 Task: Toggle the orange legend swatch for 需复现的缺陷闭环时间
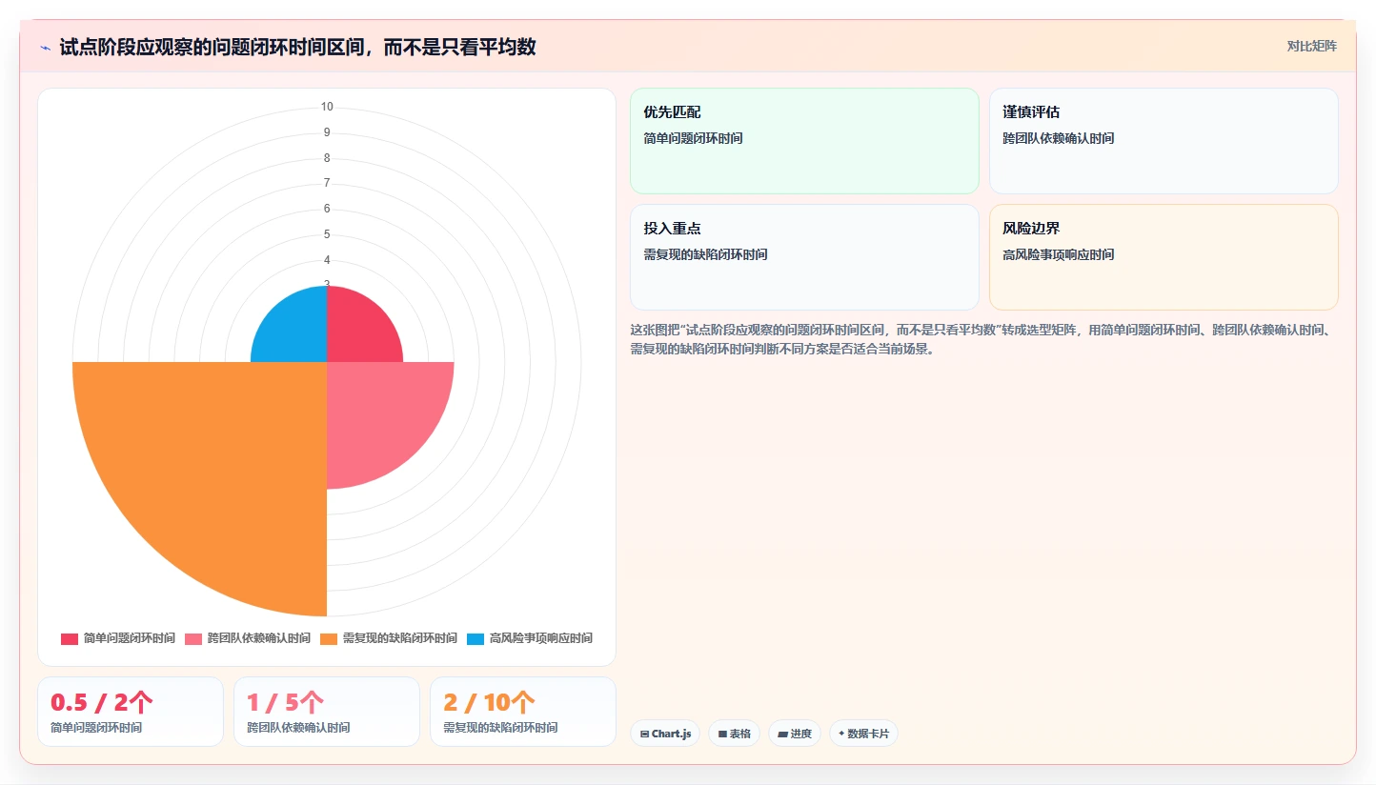(x=329, y=638)
